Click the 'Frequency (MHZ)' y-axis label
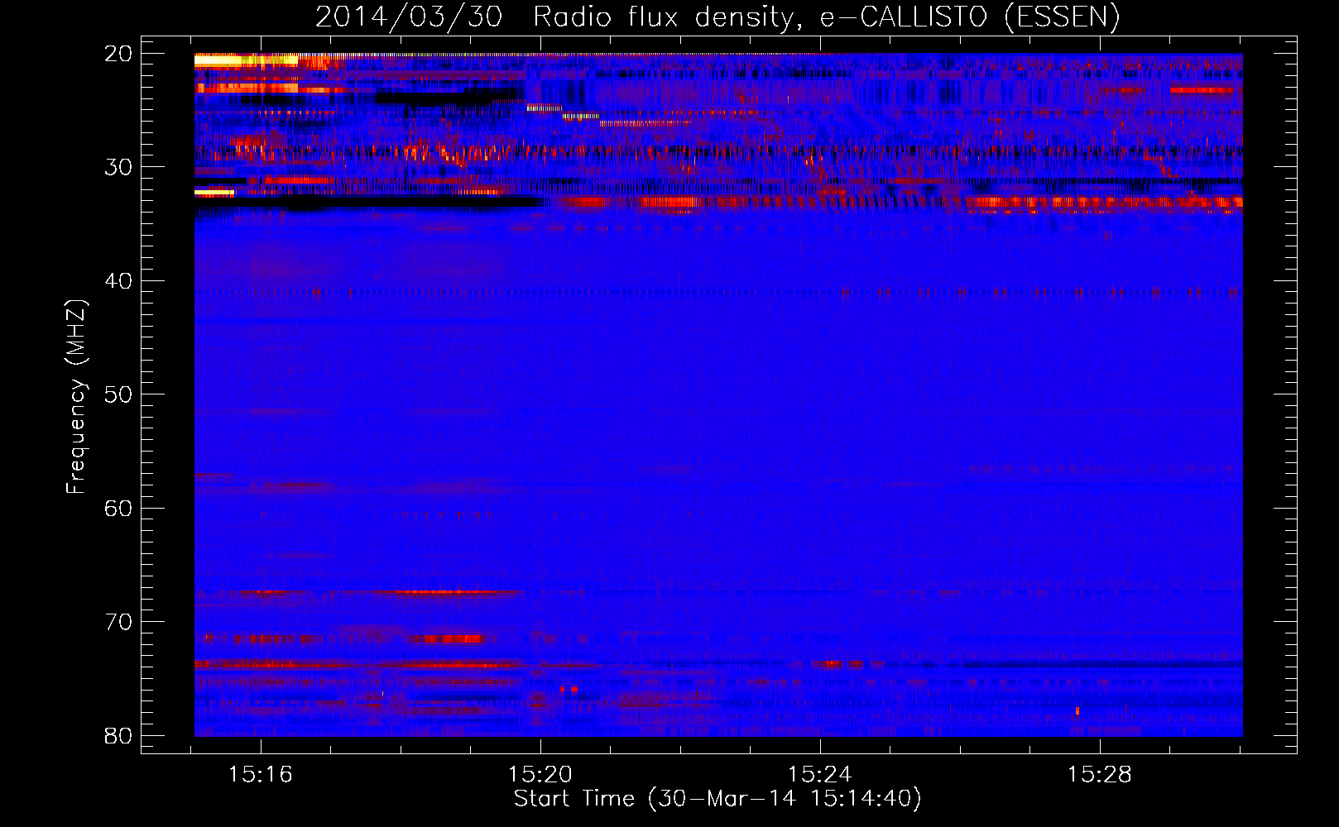 pyautogui.click(x=77, y=396)
